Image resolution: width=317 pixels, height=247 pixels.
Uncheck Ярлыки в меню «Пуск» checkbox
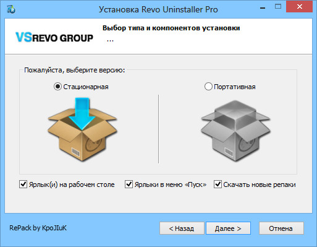[129, 184]
